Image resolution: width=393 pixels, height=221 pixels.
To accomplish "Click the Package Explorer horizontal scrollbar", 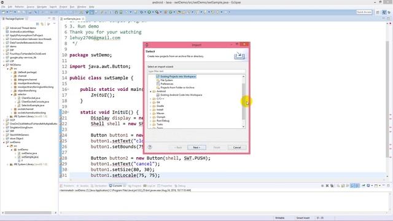I will click(28, 213).
